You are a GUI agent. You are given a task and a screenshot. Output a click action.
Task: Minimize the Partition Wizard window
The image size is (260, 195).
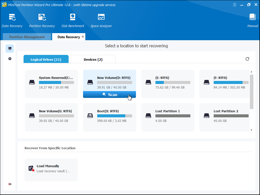[242, 5]
